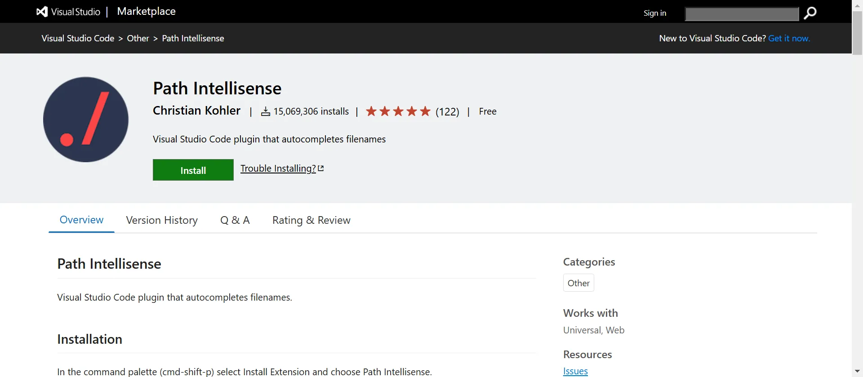Click the Get it now link
The width and height of the screenshot is (863, 377).
coord(789,39)
